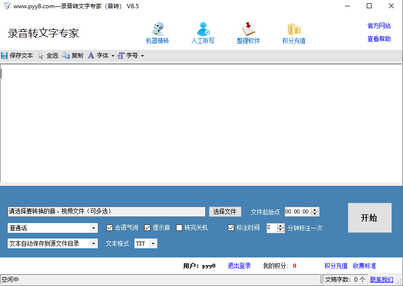Open the 文本自动保存到源文件目录 dropdown
The image size is (403, 286).
93,243
